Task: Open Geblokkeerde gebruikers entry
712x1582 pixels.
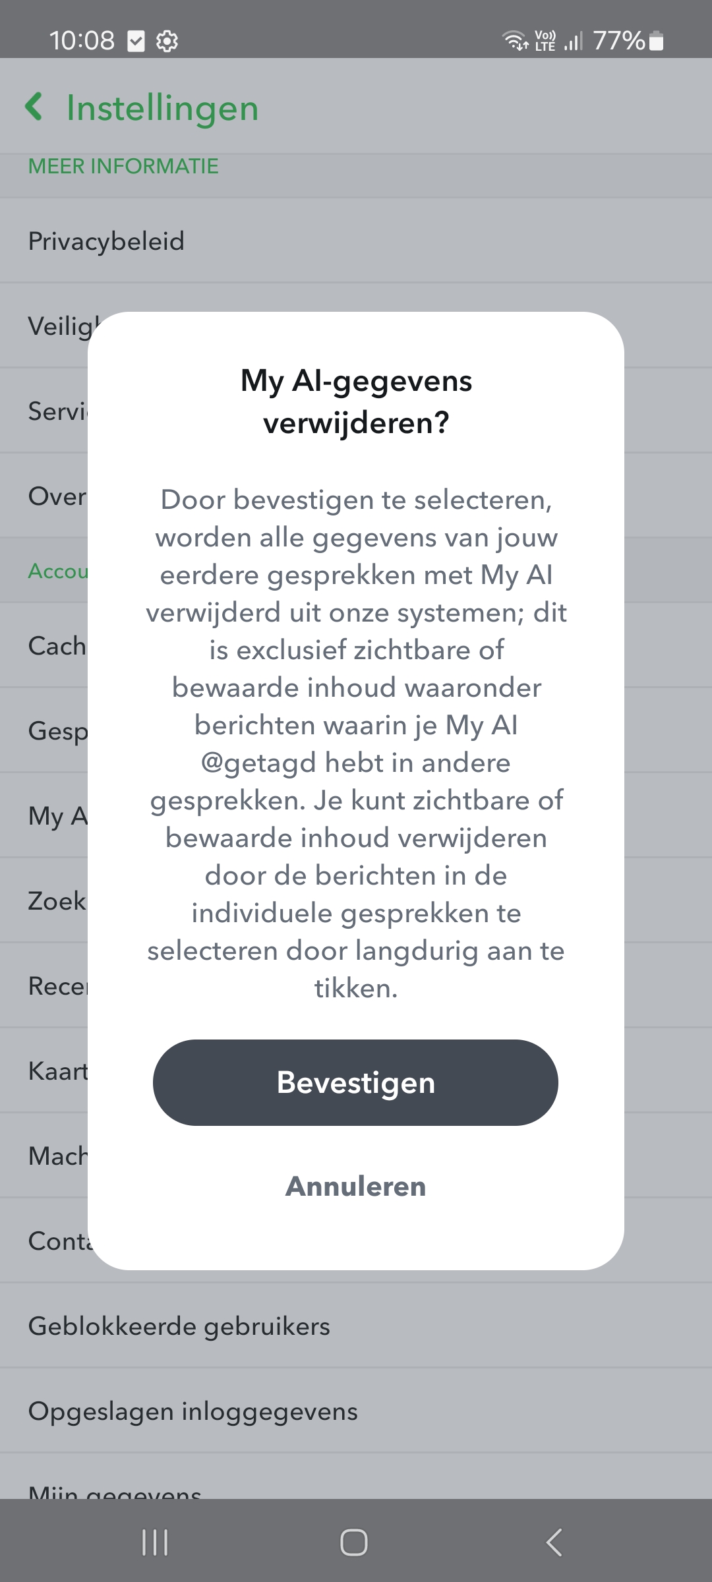Action: click(179, 1326)
